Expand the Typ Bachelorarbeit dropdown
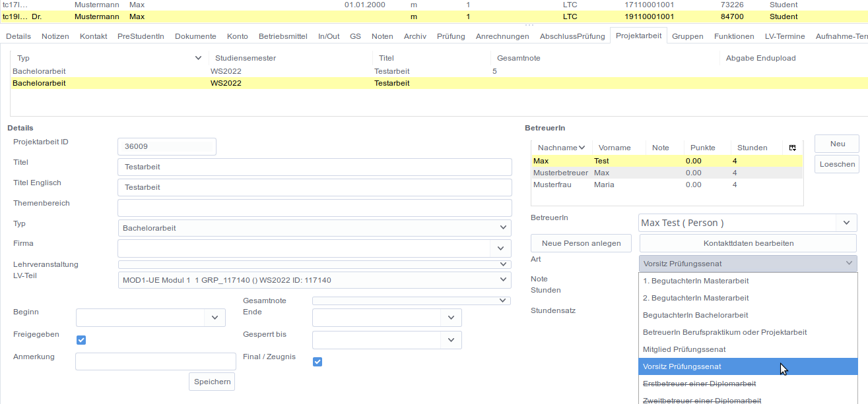The height and width of the screenshot is (404, 868). click(x=504, y=228)
